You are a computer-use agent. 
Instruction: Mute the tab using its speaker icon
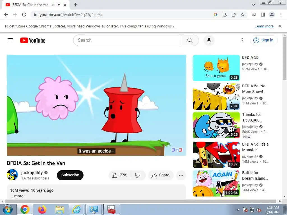coord(59,5)
